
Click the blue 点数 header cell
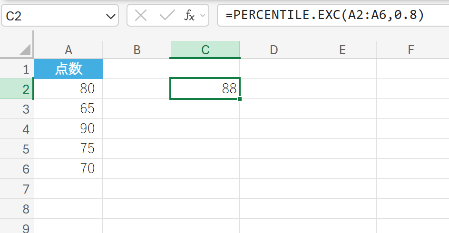[x=68, y=69]
